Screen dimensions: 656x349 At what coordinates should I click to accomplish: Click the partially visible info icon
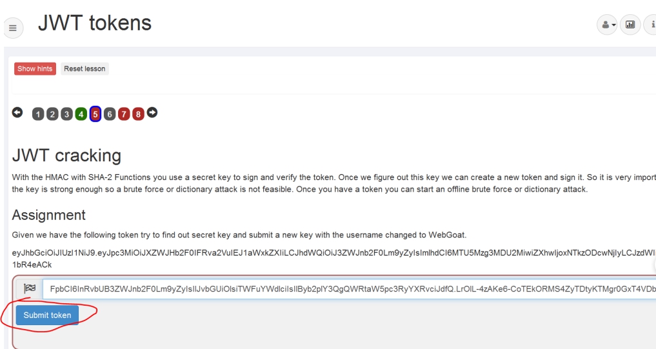pos(651,25)
